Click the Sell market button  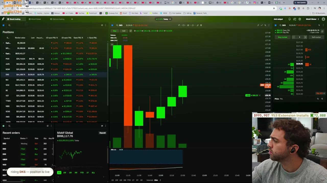[x=316, y=37]
